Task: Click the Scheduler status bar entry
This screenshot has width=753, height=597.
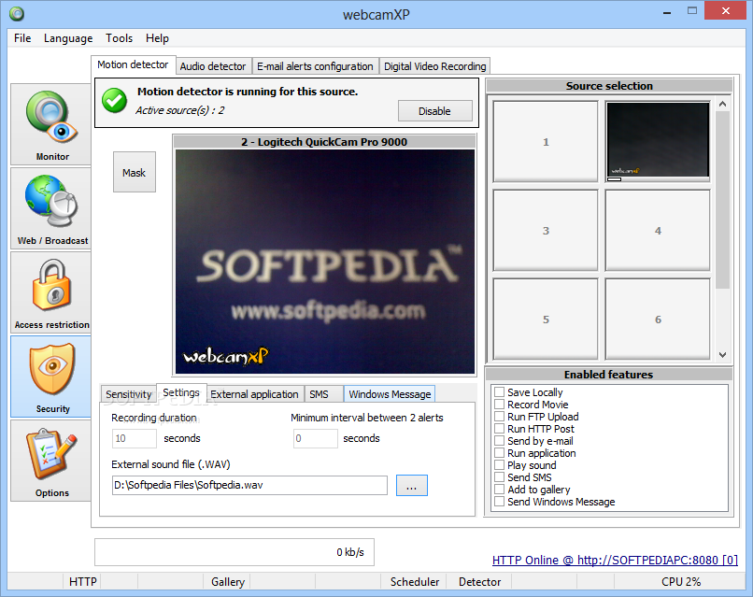Action: coord(415,582)
